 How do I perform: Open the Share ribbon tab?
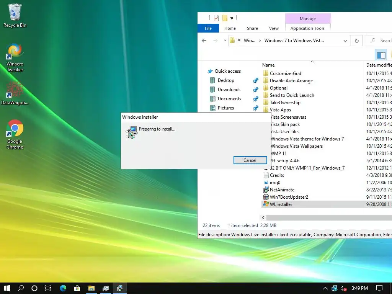(x=253, y=28)
